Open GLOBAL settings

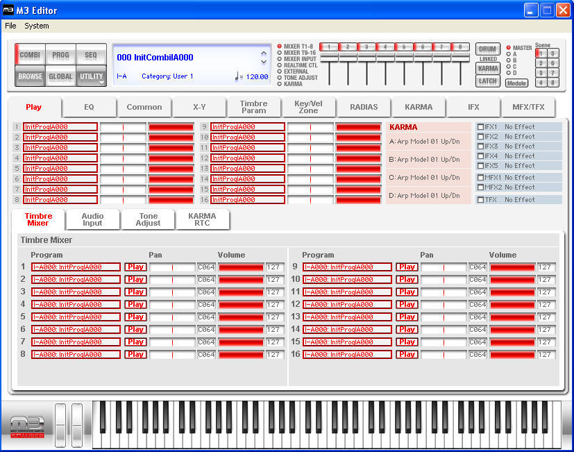pos(61,76)
